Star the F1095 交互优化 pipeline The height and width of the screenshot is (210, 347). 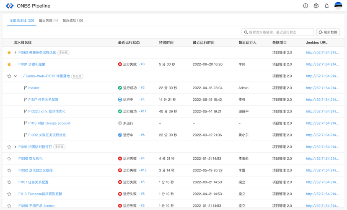[x=9, y=159]
